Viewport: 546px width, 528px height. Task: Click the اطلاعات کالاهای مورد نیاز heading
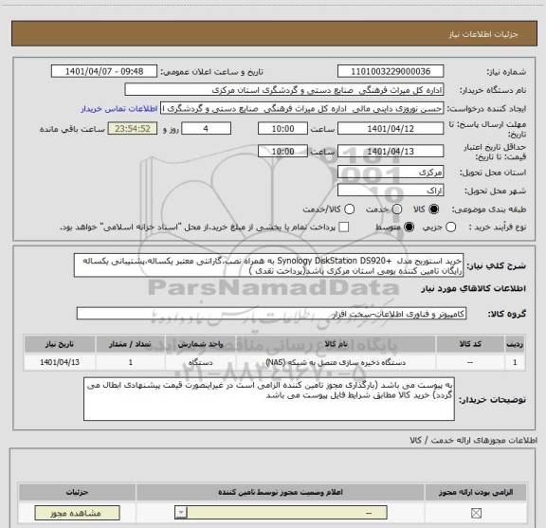coord(474,289)
